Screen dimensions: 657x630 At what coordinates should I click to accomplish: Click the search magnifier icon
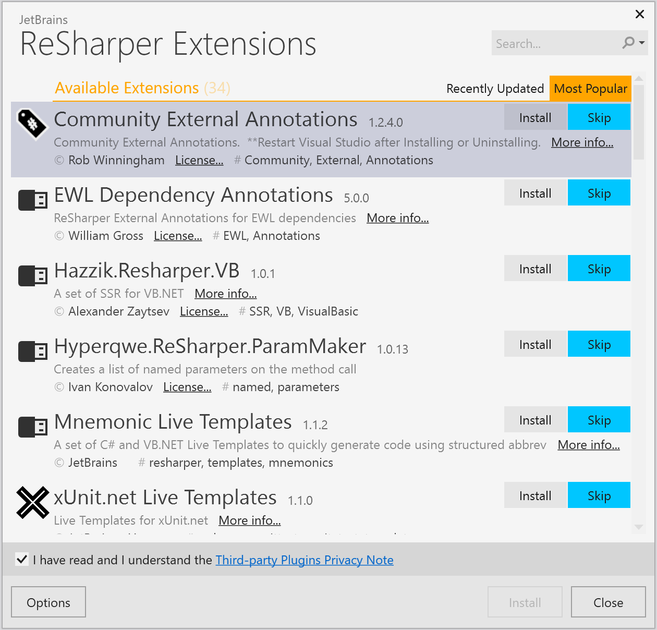[x=628, y=43]
